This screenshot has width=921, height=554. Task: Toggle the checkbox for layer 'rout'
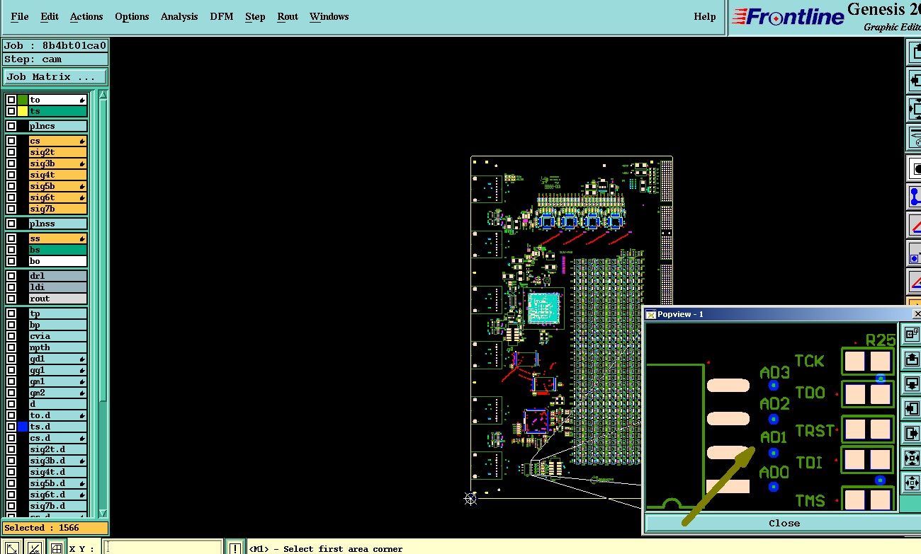point(11,299)
